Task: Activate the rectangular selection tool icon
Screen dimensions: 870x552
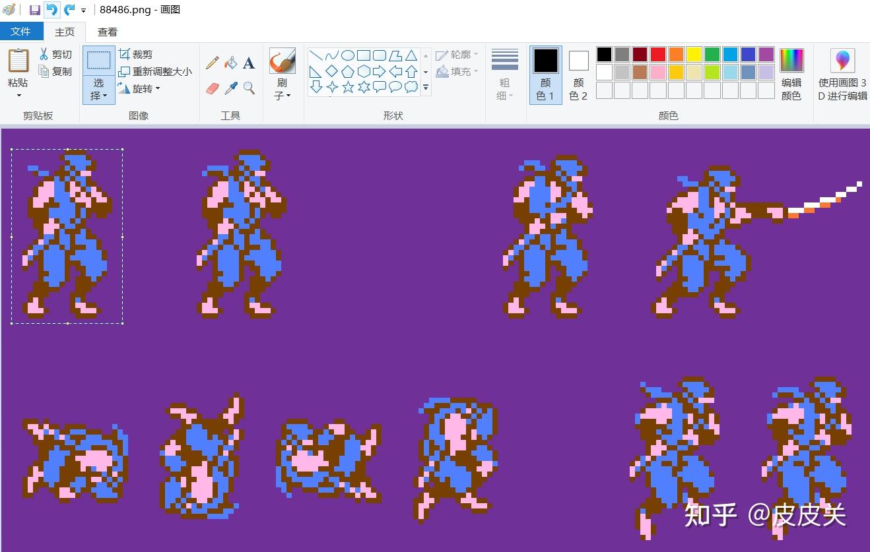Action: [x=99, y=60]
